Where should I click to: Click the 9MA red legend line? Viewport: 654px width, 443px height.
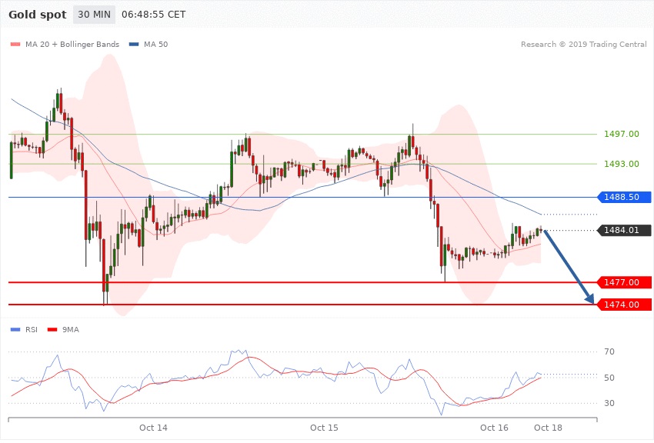click(x=53, y=329)
